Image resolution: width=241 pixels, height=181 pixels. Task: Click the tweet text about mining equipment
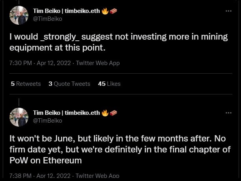point(119,42)
